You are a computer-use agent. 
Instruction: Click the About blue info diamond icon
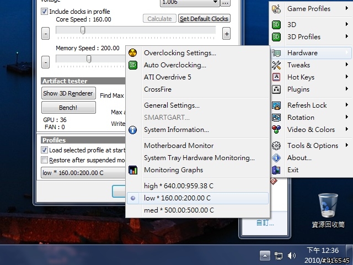pyautogui.click(x=276, y=158)
